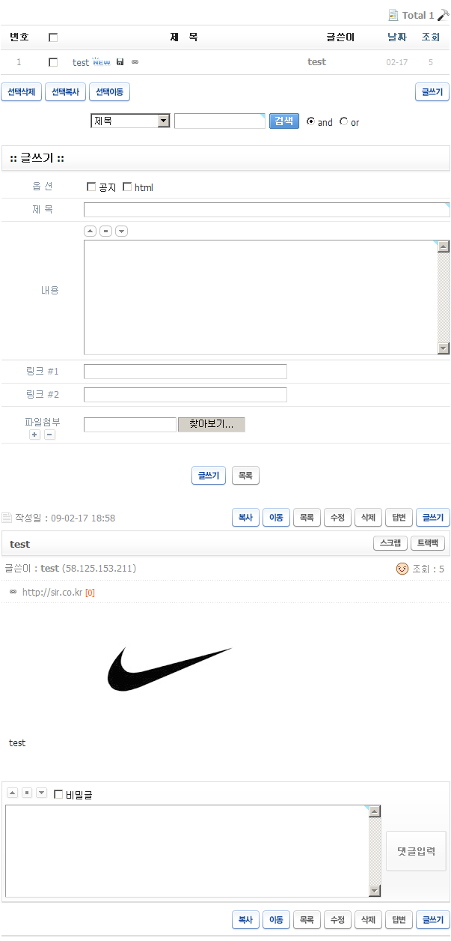Click comment textarea scrollbar down arrow
The height and width of the screenshot is (941, 451).
tap(375, 891)
